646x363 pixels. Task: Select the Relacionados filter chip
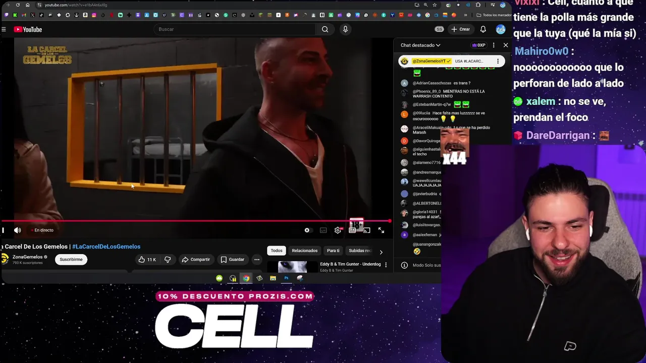tap(304, 251)
